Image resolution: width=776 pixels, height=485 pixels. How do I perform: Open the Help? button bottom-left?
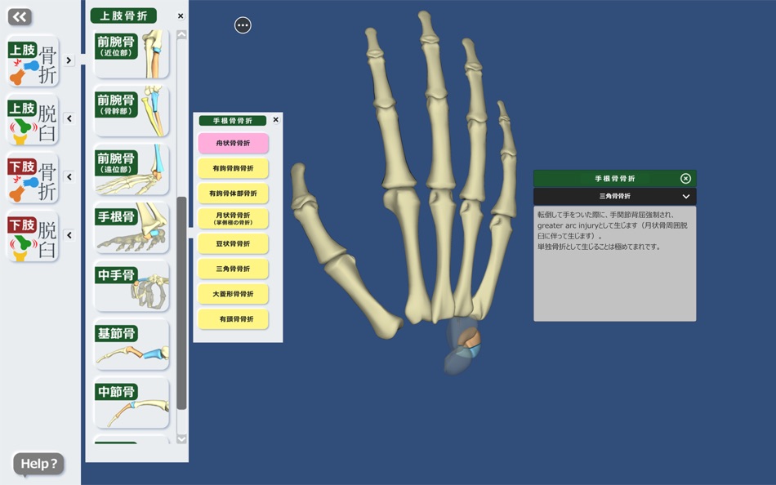pos(38,464)
